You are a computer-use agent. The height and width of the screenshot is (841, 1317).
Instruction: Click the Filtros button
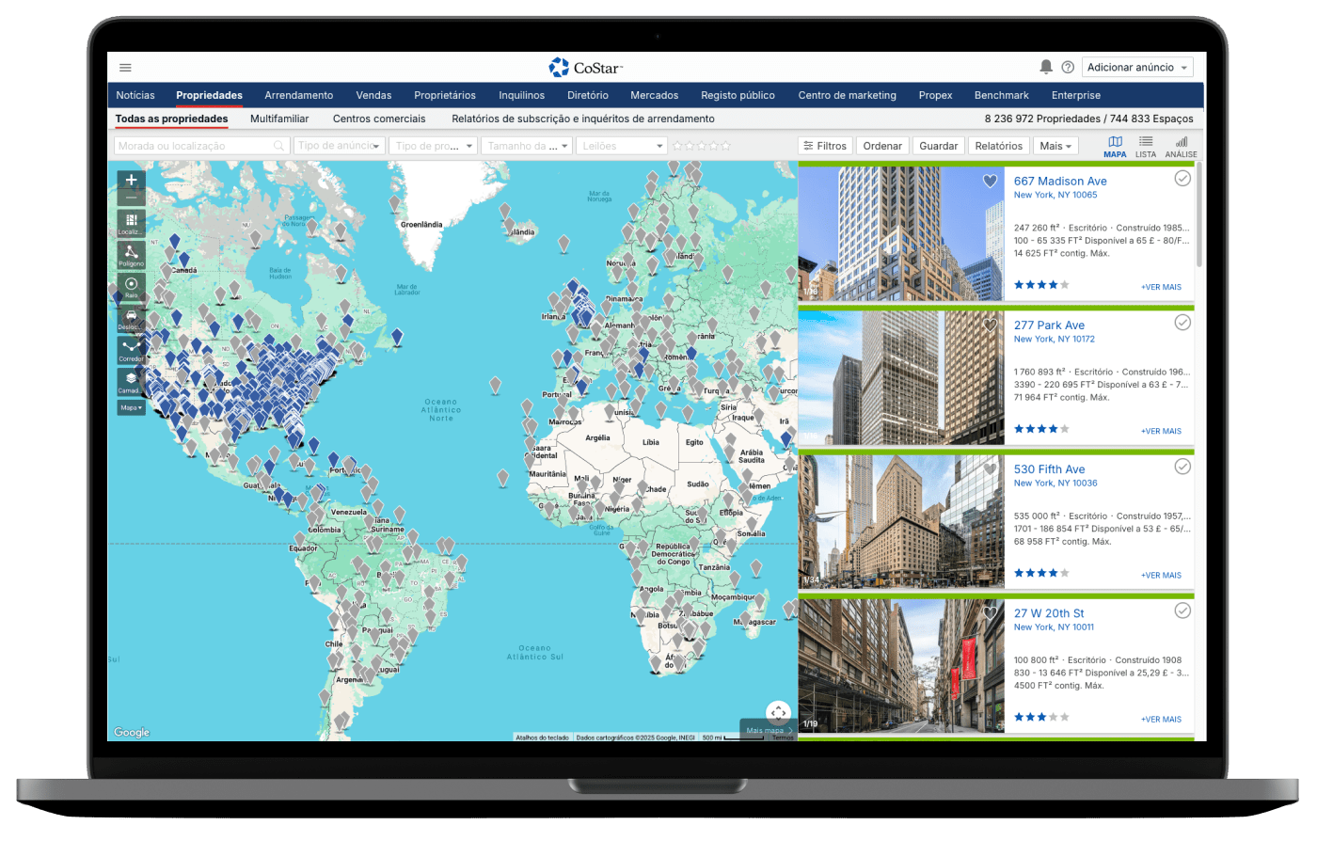[x=825, y=146]
